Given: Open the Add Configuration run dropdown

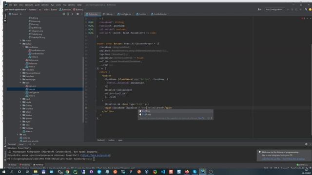Looking at the screenshot, I should tap(274, 9).
